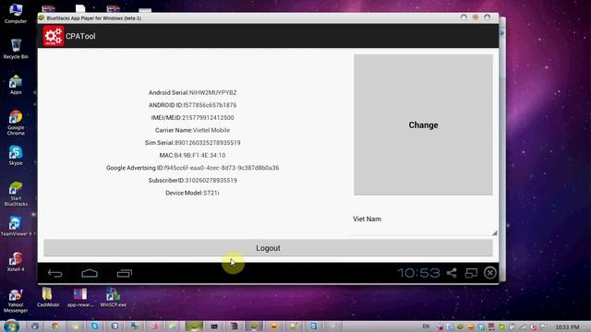Click the ANDROID ID line
The height and width of the screenshot is (332, 591).
[193, 105]
